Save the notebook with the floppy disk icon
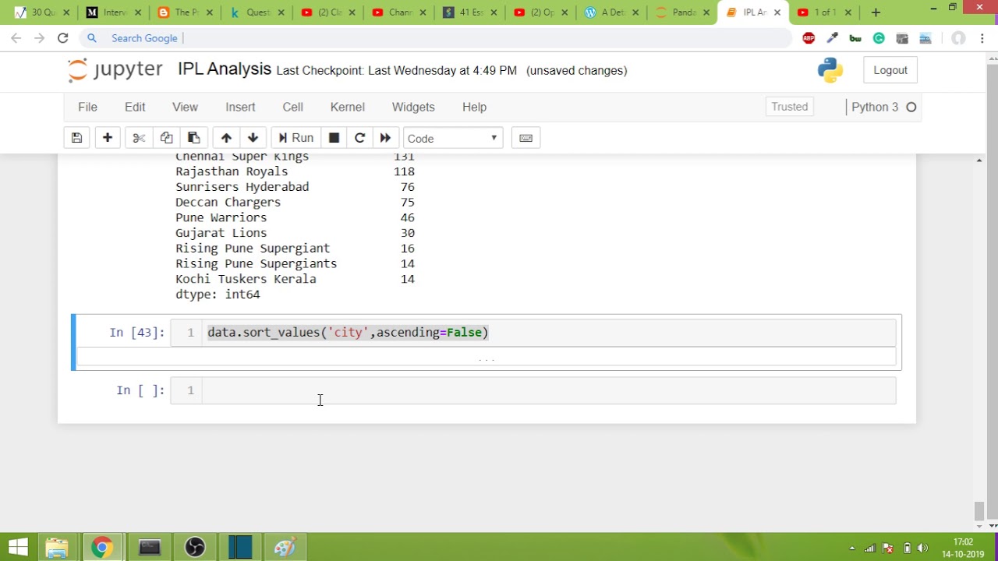Image resolution: width=998 pixels, height=561 pixels. click(x=76, y=138)
